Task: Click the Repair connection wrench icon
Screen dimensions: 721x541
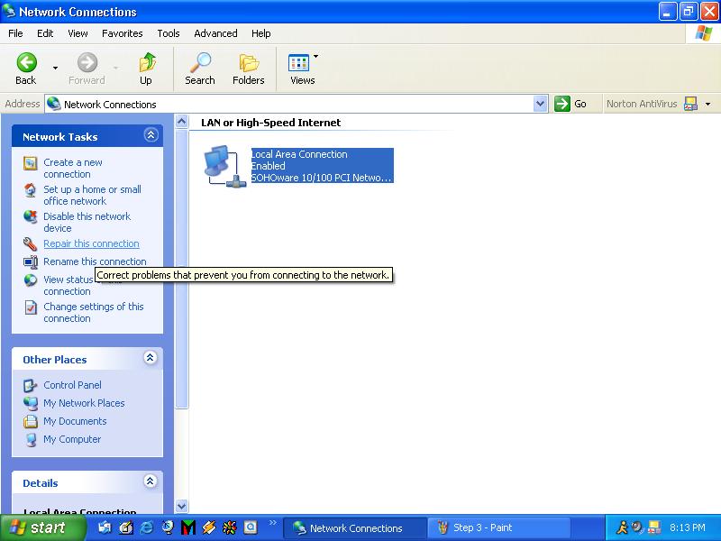Action: point(31,243)
